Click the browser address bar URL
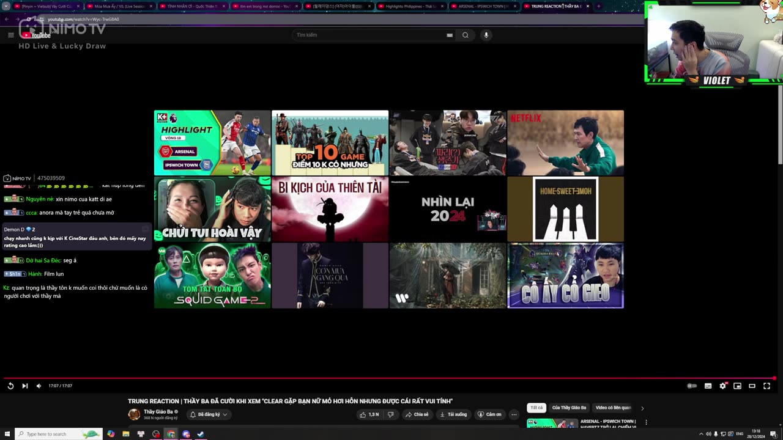This screenshot has width=783, height=440. (x=83, y=19)
